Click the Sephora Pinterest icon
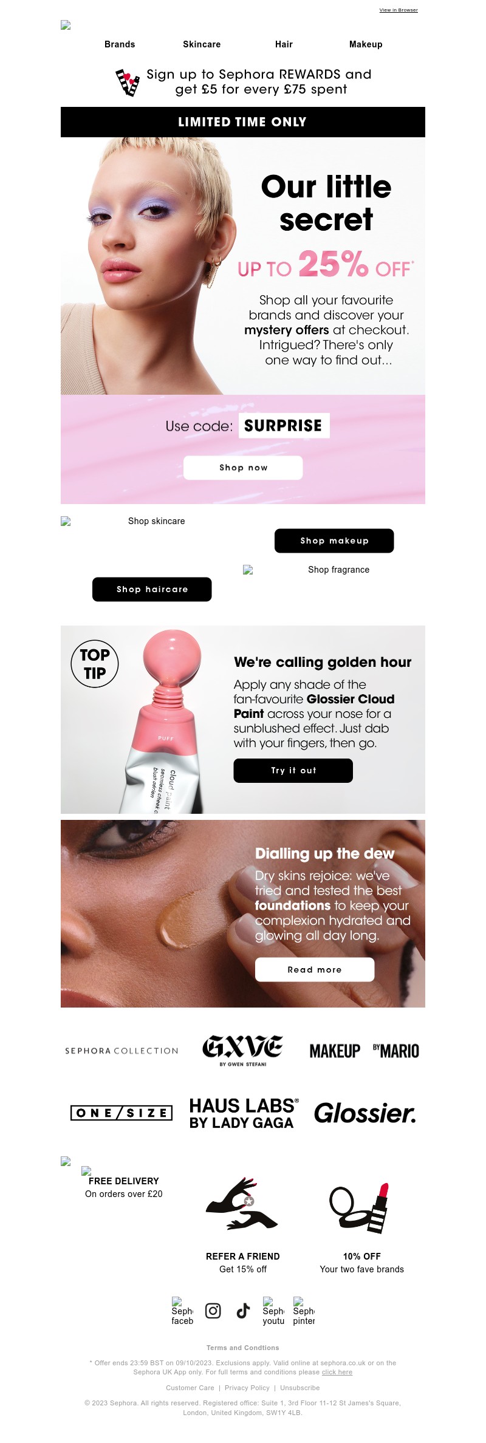This screenshot has width=486, height=1443. (304, 1311)
